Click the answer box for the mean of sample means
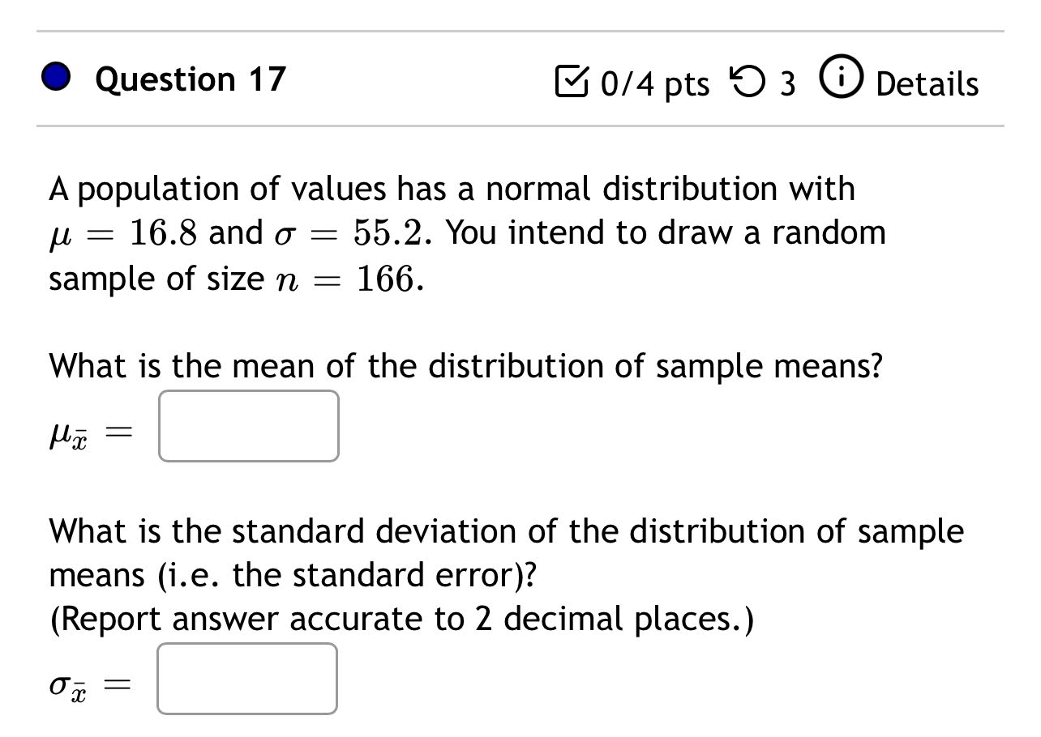 [x=248, y=425]
